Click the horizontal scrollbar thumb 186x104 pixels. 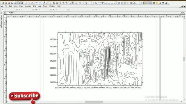[94, 102]
